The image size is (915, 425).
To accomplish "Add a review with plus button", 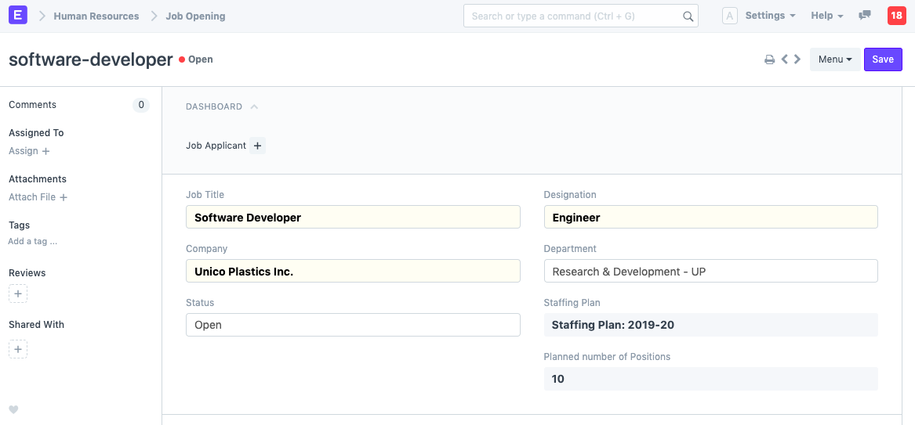I will (18, 294).
